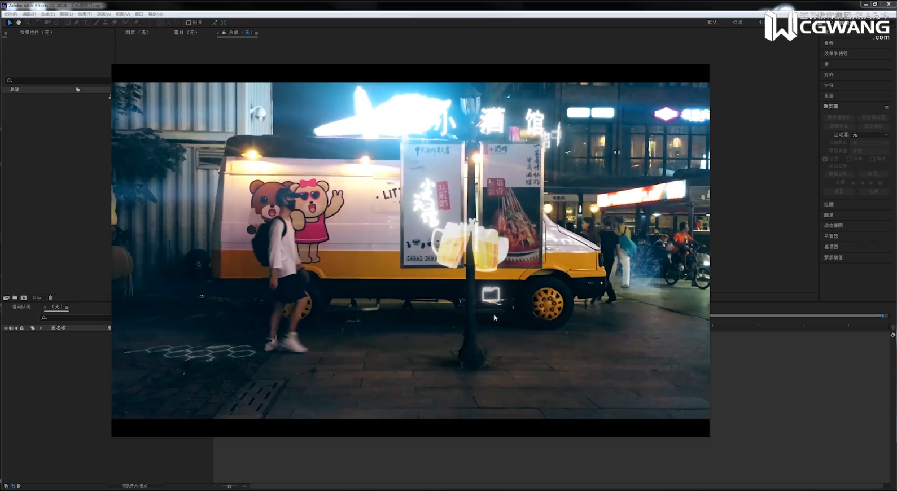Click the label tag icon in project header
The image size is (897, 491).
pyautogui.click(x=78, y=90)
